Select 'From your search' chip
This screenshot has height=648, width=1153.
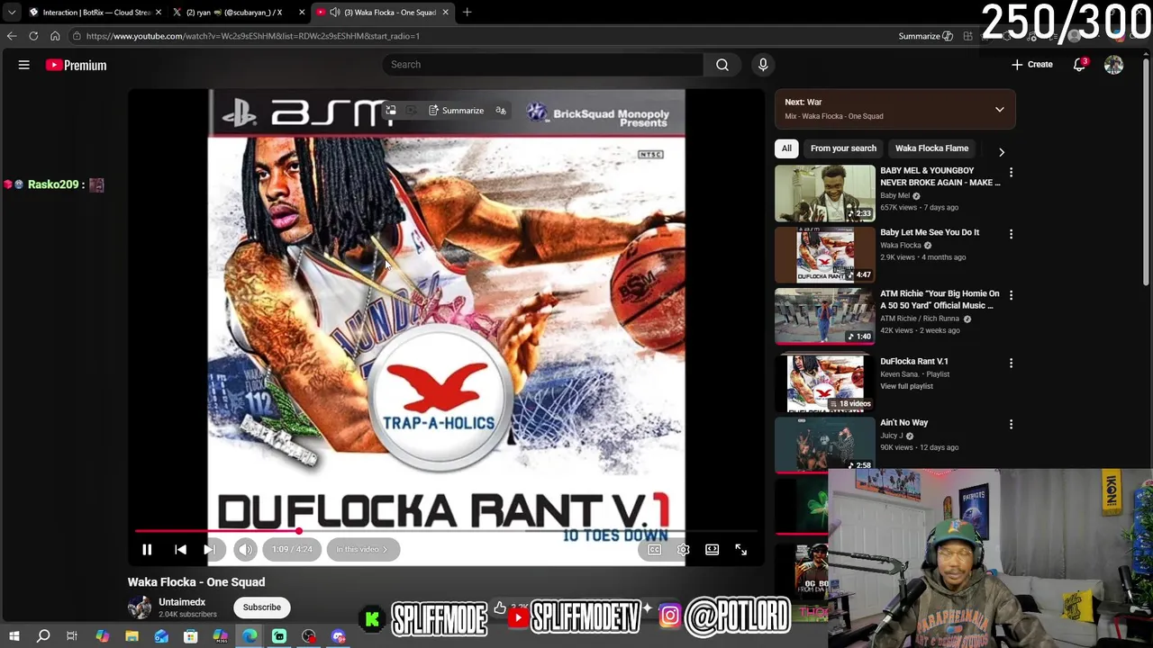pos(843,148)
